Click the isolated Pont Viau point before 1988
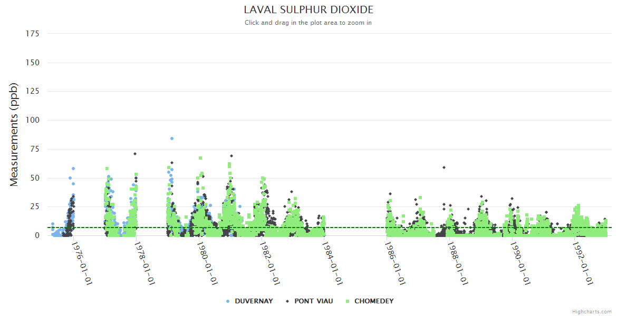Viewport: 617px width, 316px height. pos(444,167)
